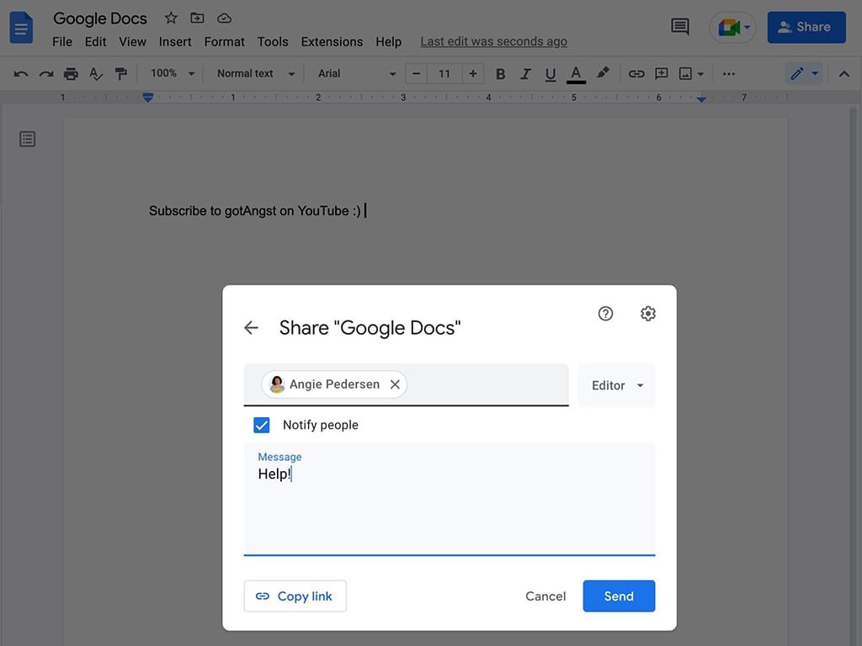862x646 pixels.
Task: Click the help question mark icon
Action: (x=605, y=314)
